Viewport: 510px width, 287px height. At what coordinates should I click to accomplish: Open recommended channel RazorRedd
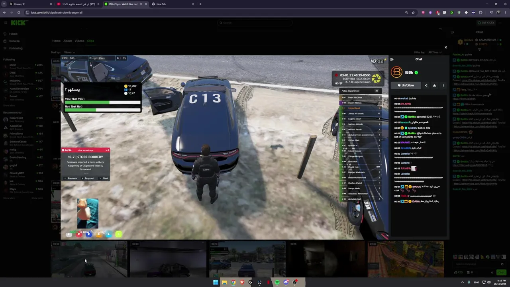point(23,119)
